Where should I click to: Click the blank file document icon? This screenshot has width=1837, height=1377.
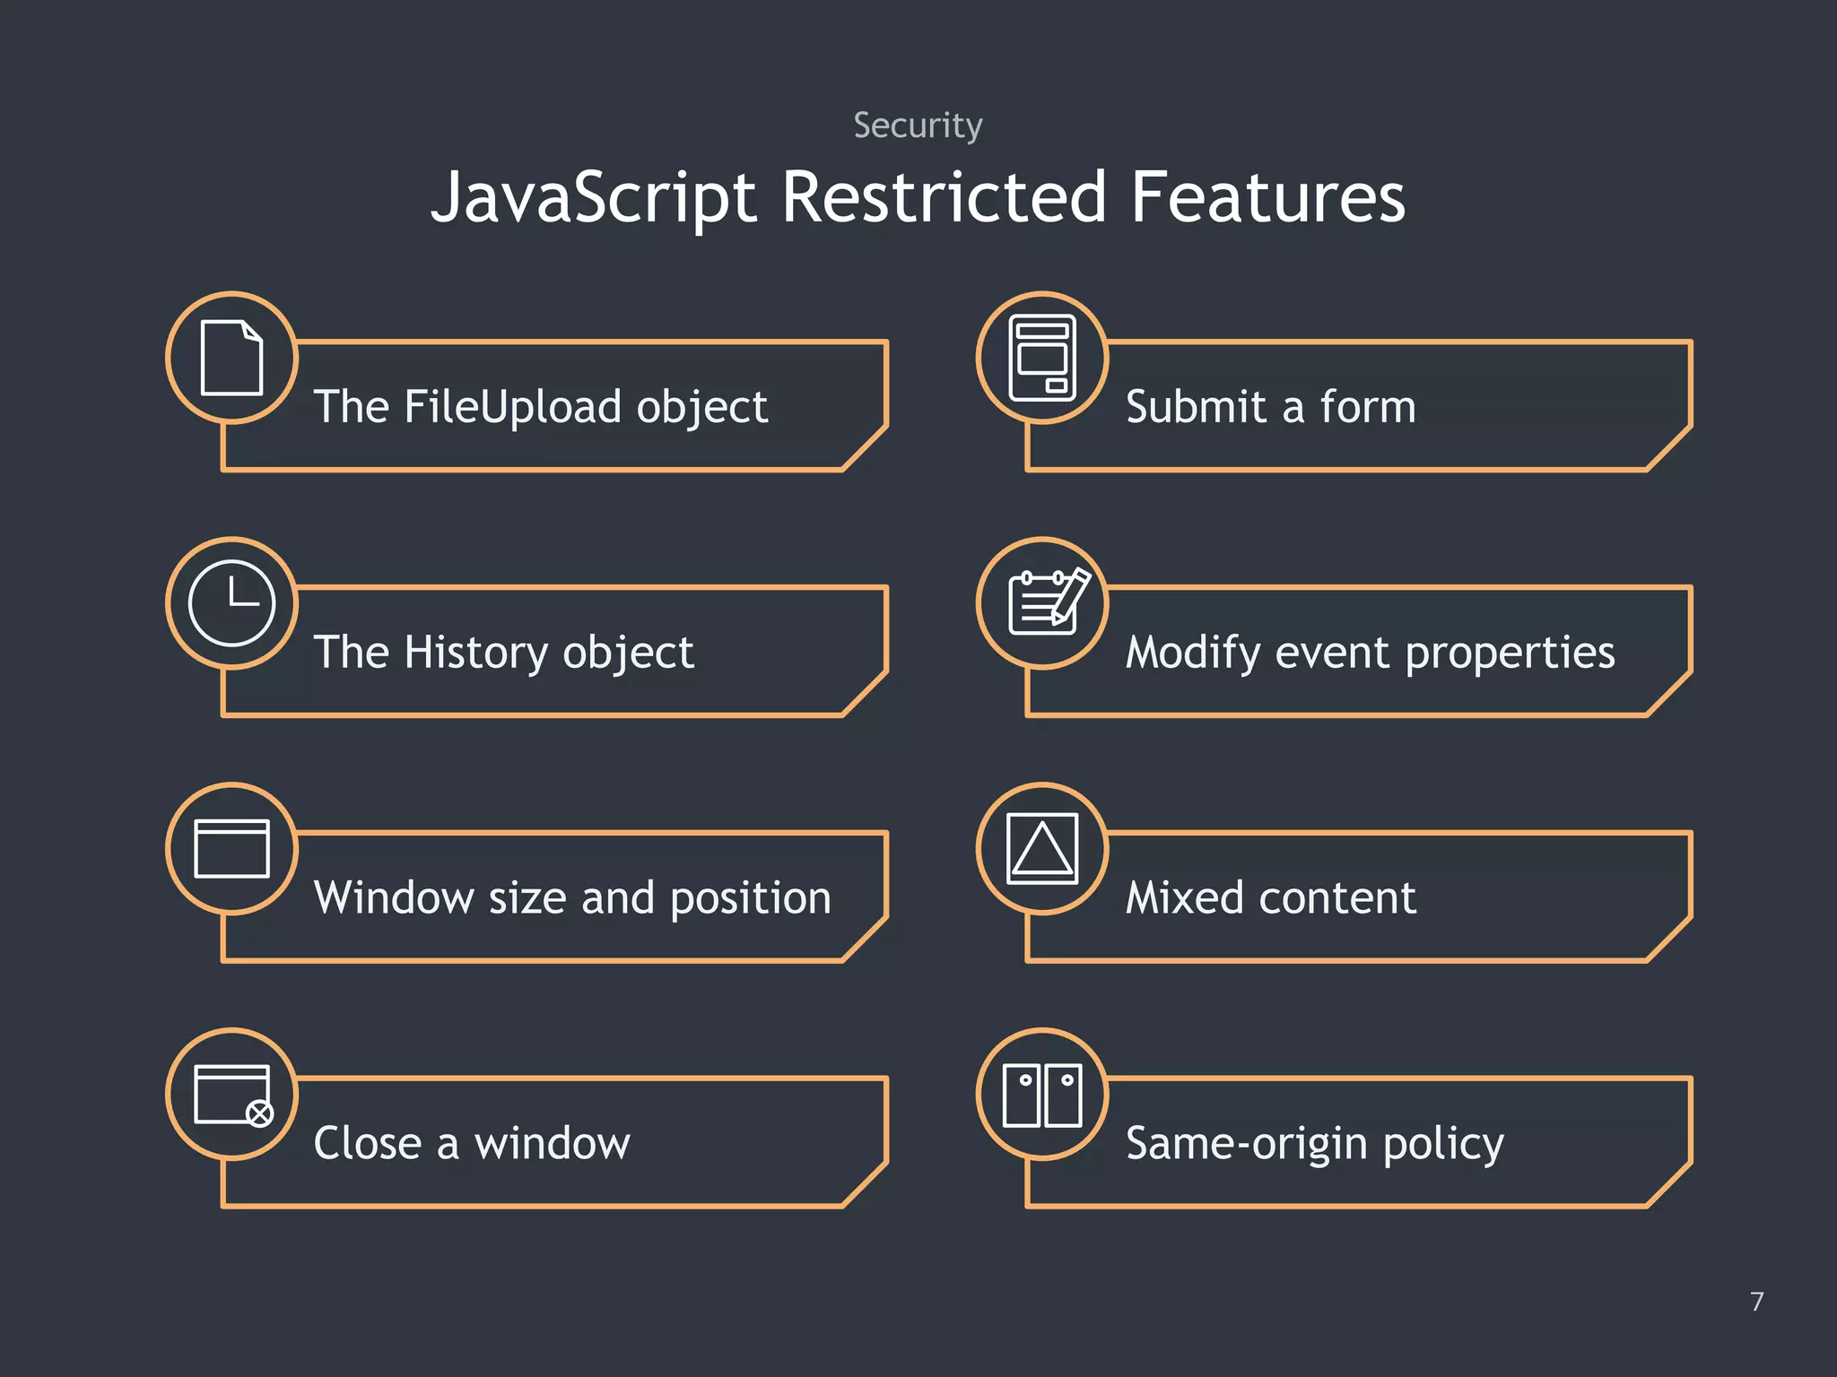(x=231, y=357)
